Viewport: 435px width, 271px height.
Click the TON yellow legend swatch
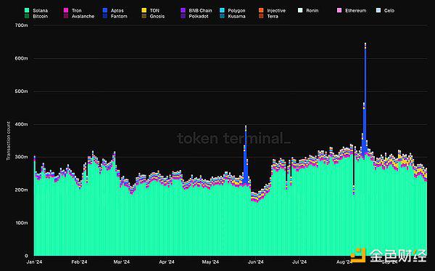(144, 10)
